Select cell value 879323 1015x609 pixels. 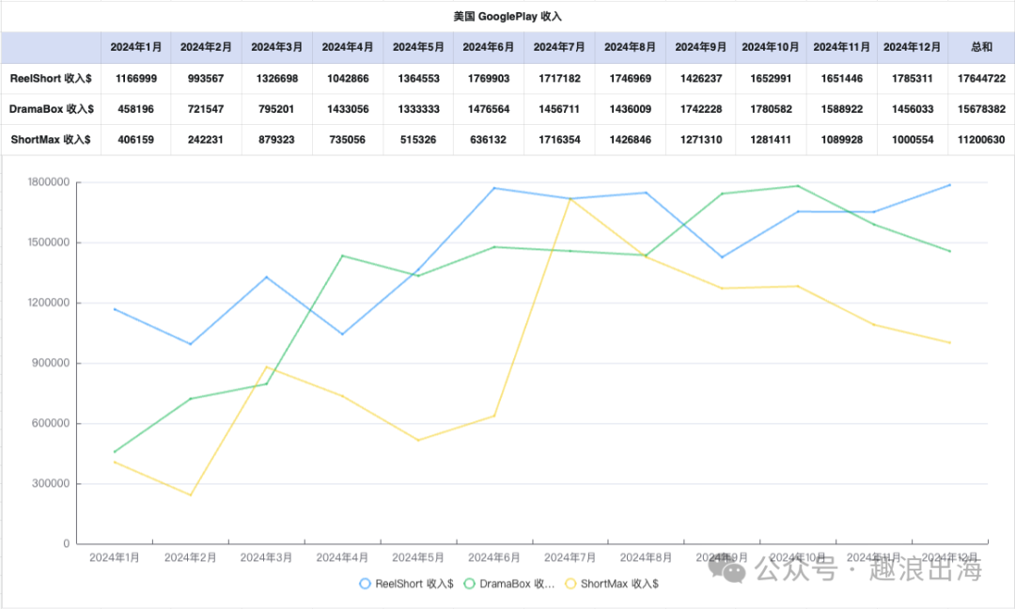pyautogui.click(x=276, y=139)
